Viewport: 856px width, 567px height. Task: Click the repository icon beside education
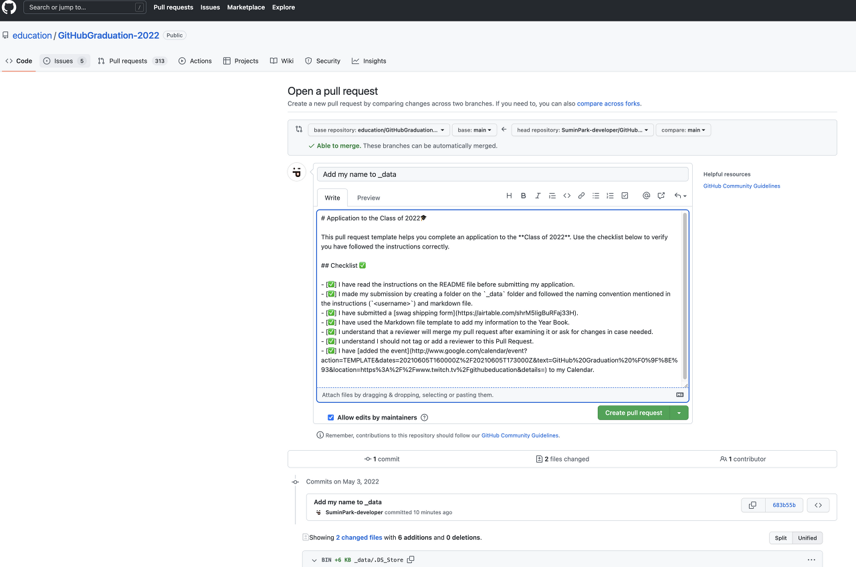pos(5,35)
